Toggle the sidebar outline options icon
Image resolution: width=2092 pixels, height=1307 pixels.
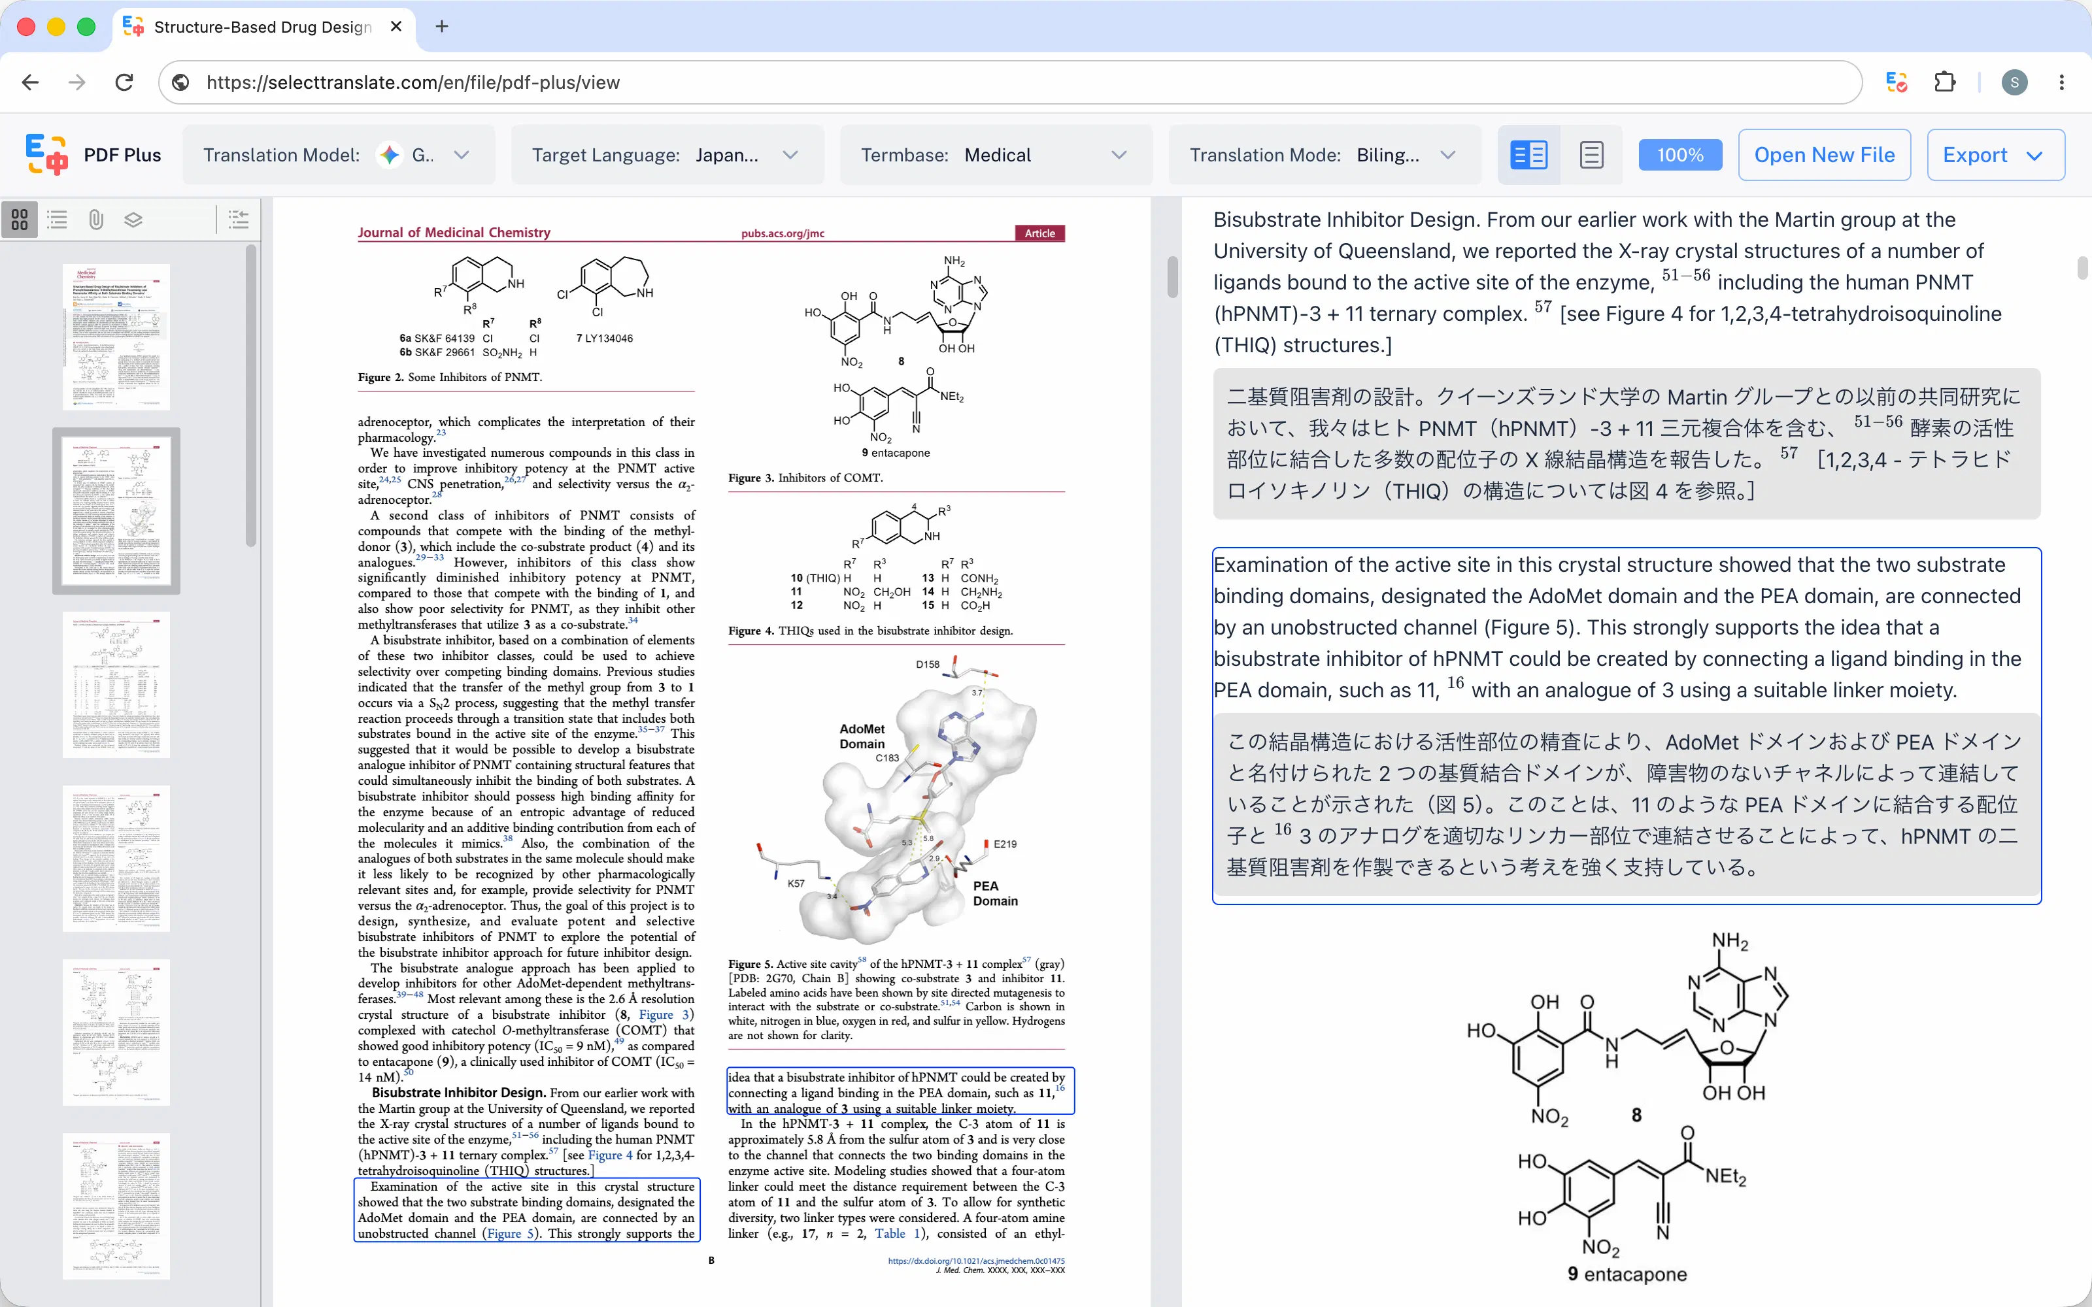(239, 220)
